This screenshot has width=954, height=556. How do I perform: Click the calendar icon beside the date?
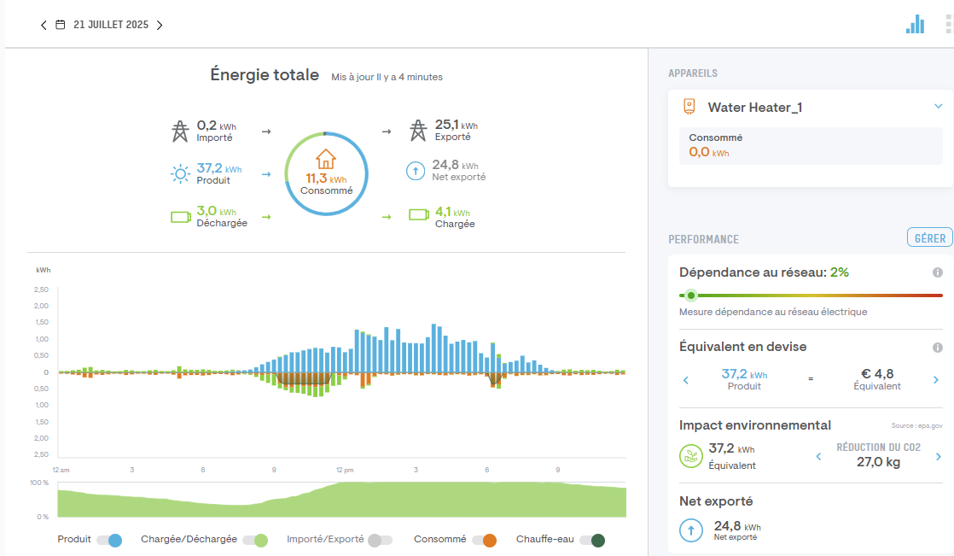60,25
